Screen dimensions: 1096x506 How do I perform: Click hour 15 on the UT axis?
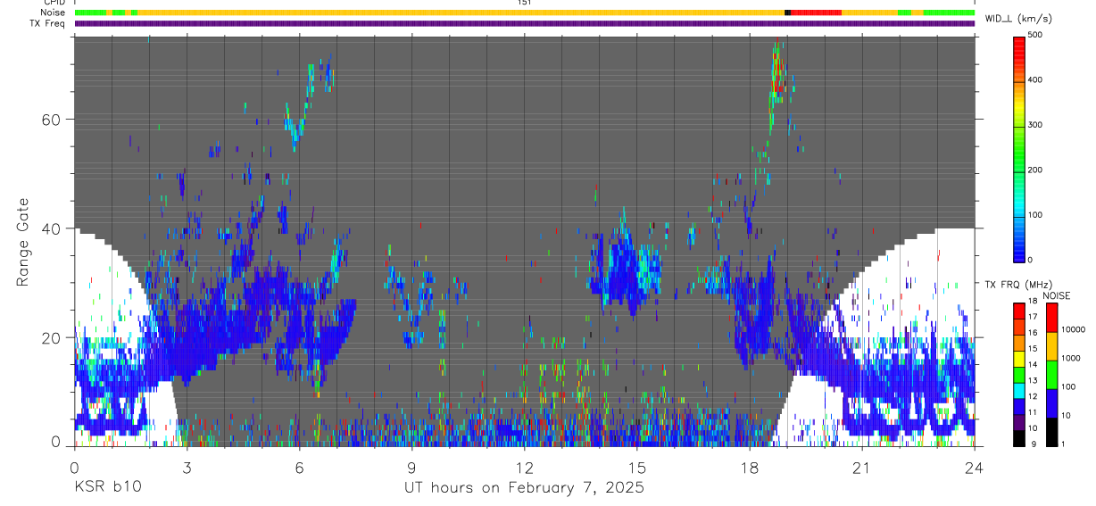tap(636, 468)
